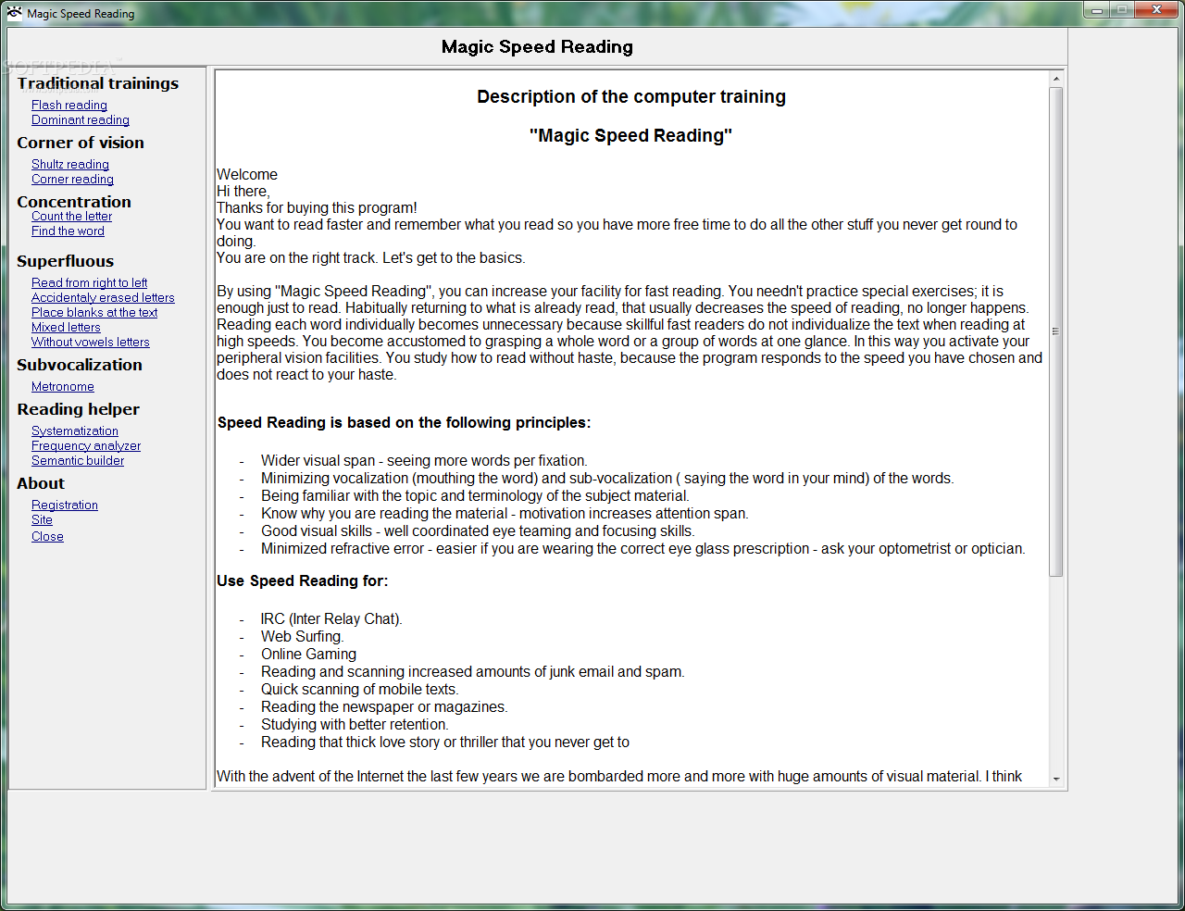Click the Close link under About
The image size is (1185, 911).
tap(47, 537)
